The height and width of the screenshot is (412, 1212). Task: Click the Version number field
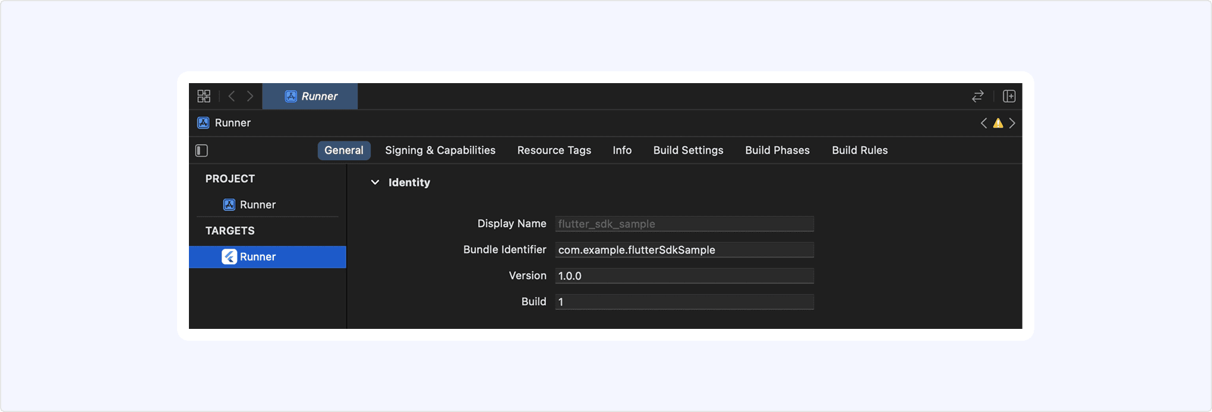pos(684,276)
